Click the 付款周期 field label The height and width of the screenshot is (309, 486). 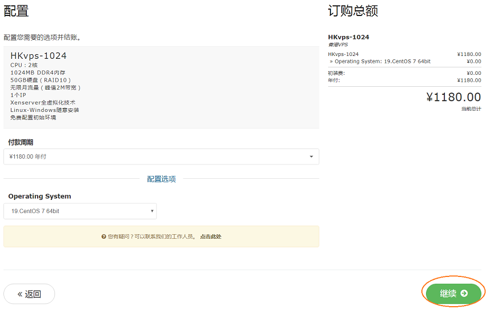point(24,142)
